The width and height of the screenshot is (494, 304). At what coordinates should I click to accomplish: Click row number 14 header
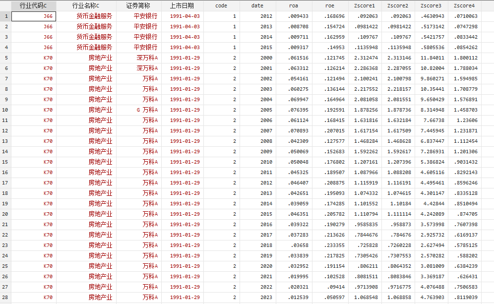5,152
